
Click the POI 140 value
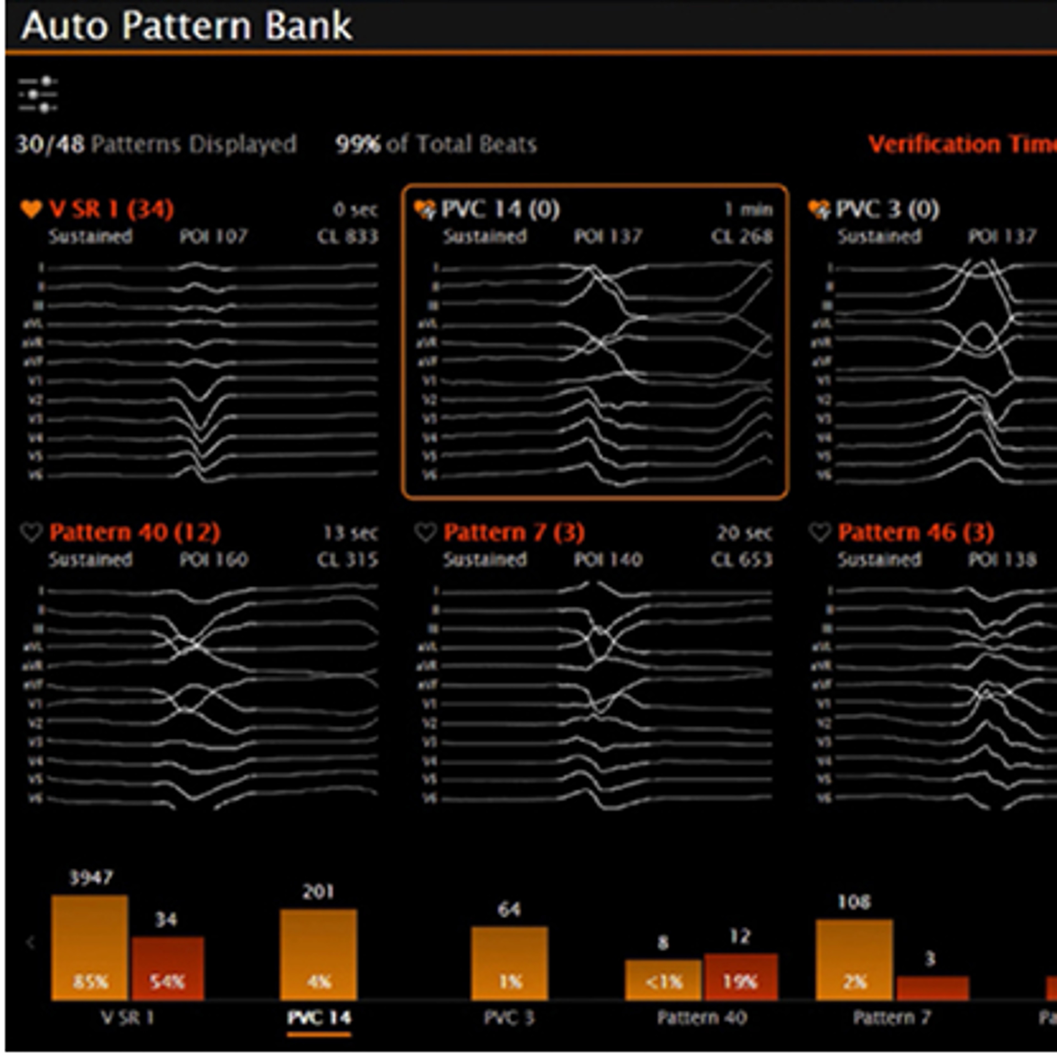pyautogui.click(x=608, y=559)
